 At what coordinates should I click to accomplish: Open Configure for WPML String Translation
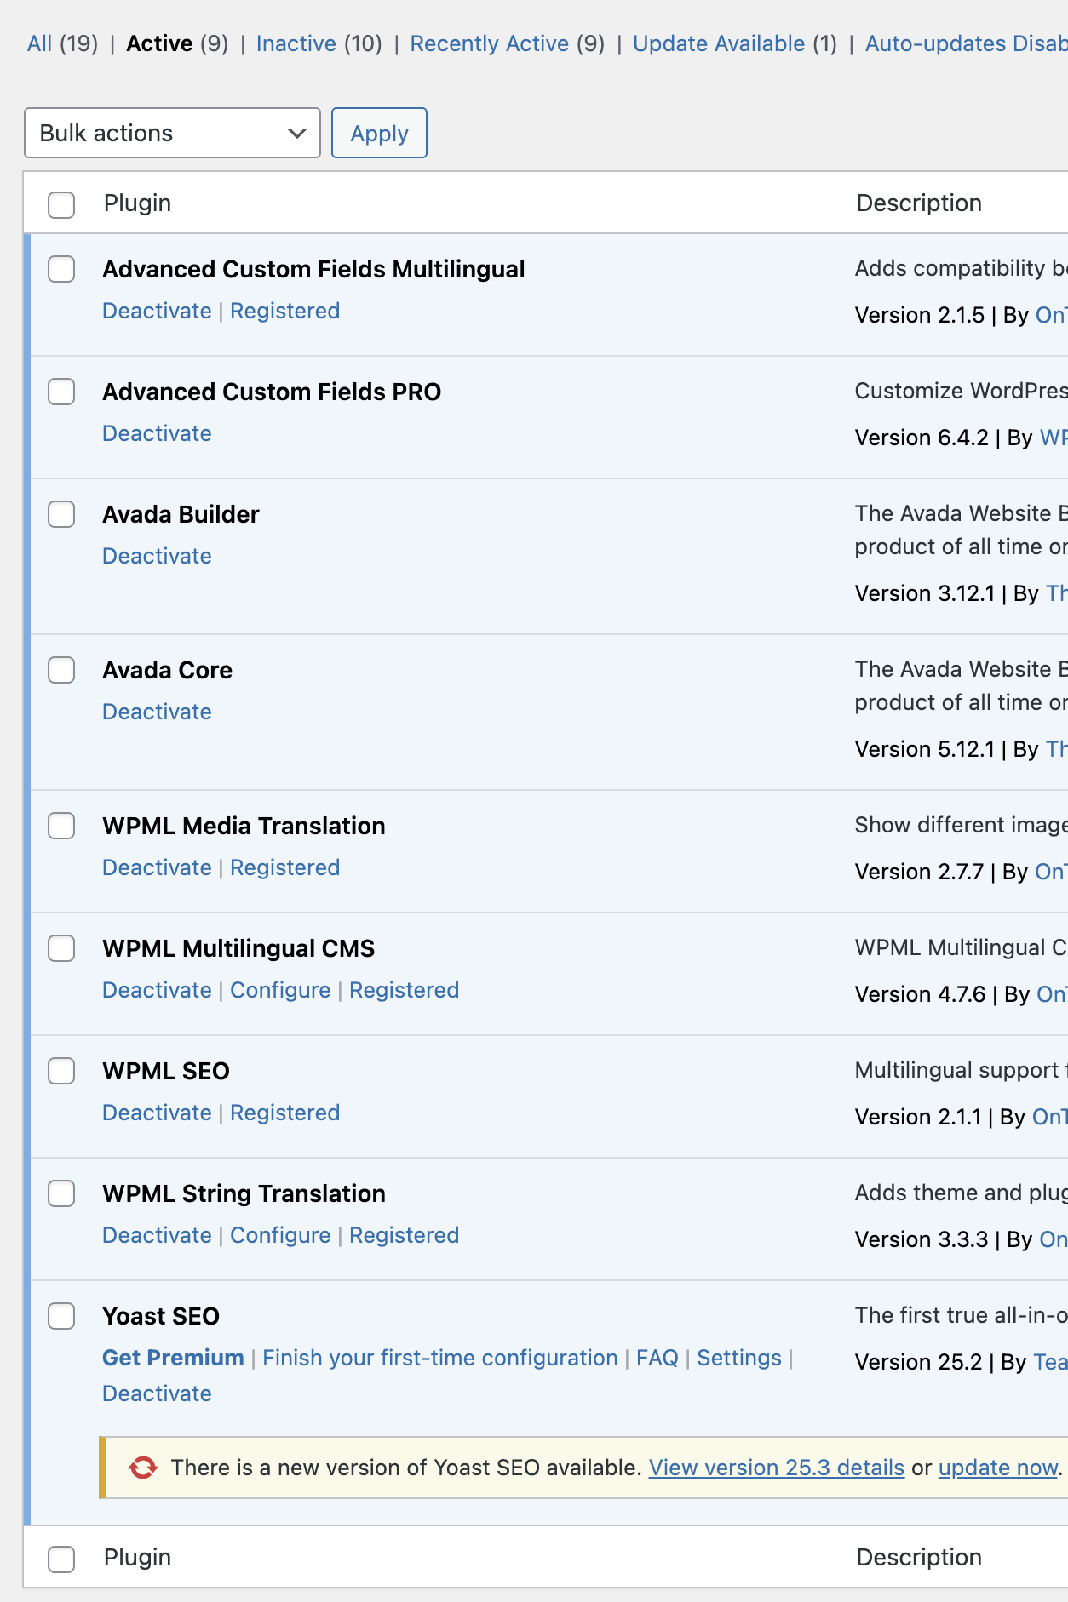(x=280, y=1235)
